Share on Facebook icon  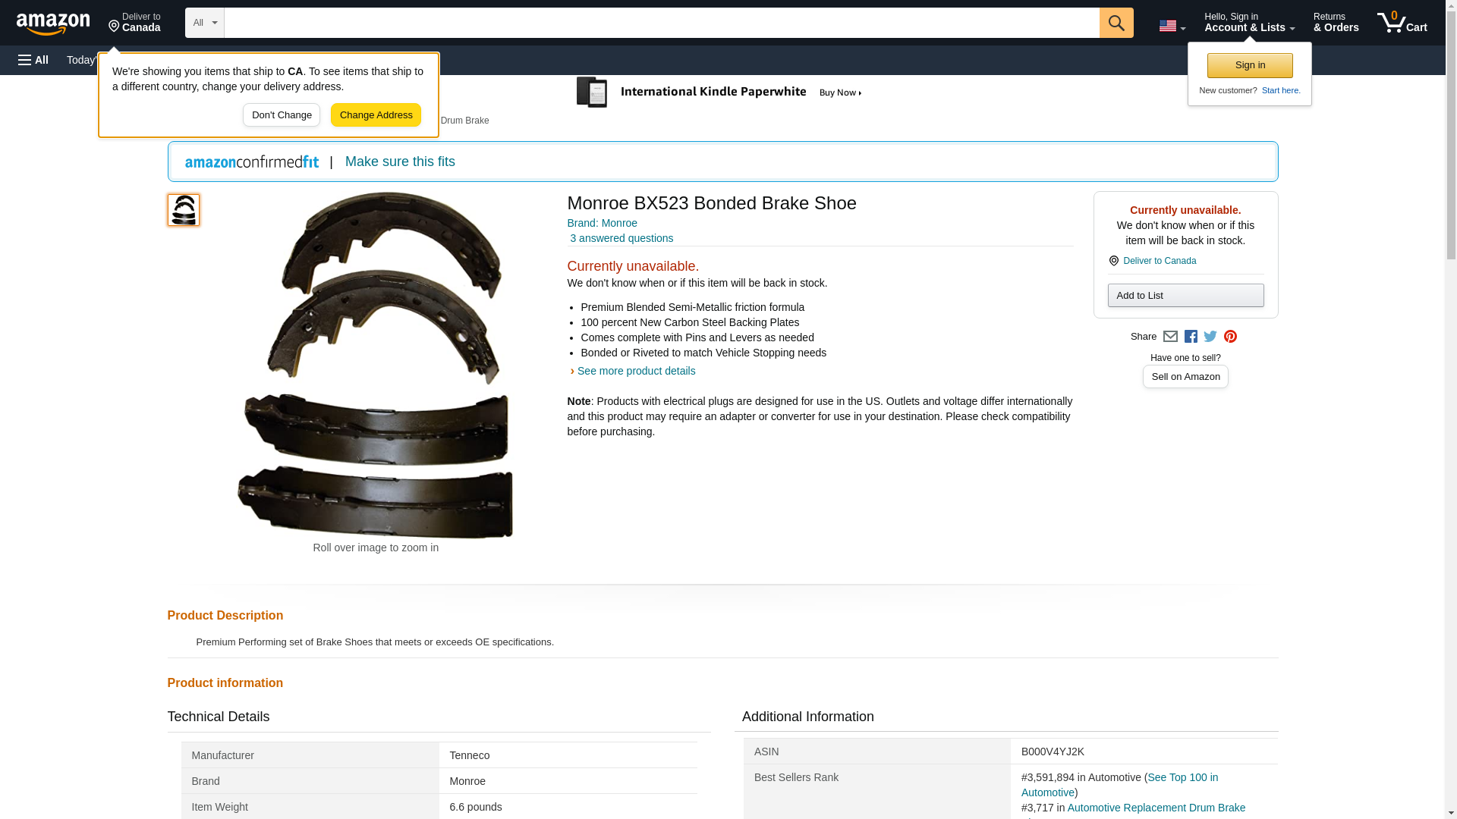[x=1191, y=337]
